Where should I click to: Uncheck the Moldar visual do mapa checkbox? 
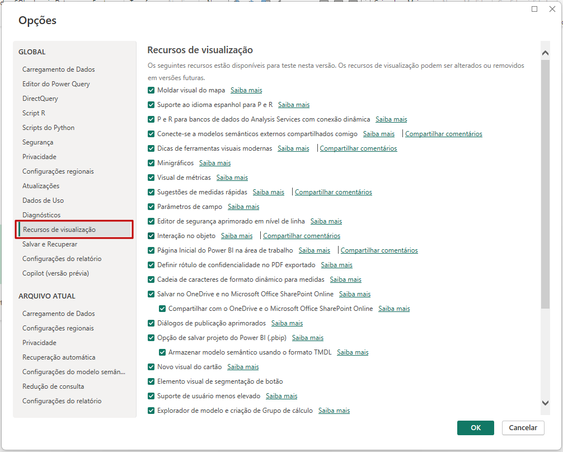click(x=151, y=90)
